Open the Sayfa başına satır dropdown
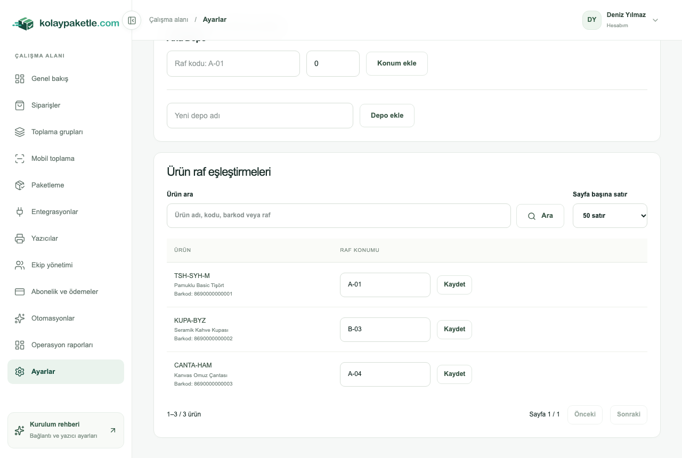 click(610, 216)
